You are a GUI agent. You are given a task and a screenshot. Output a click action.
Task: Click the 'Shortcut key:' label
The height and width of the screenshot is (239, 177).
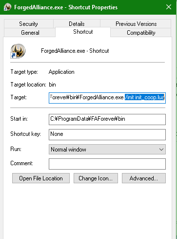(25, 134)
